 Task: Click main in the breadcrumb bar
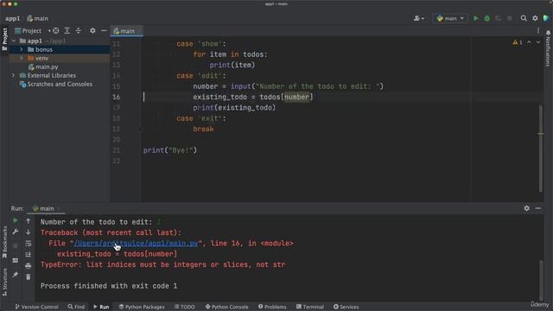(x=38, y=18)
